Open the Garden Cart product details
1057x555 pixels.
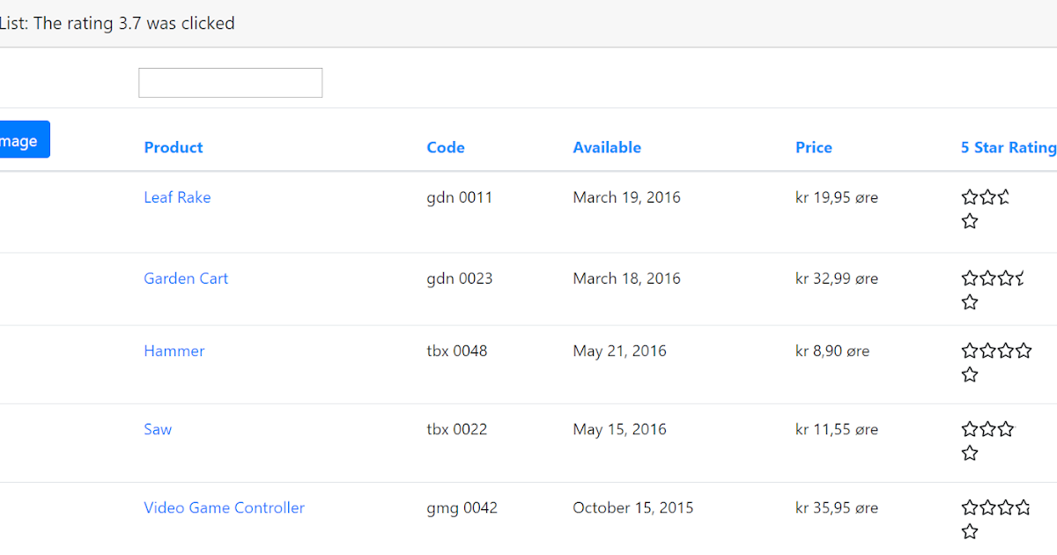click(x=186, y=278)
